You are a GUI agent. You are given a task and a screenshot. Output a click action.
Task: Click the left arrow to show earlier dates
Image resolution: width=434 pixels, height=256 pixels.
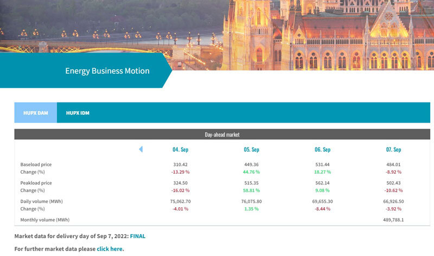(141, 149)
